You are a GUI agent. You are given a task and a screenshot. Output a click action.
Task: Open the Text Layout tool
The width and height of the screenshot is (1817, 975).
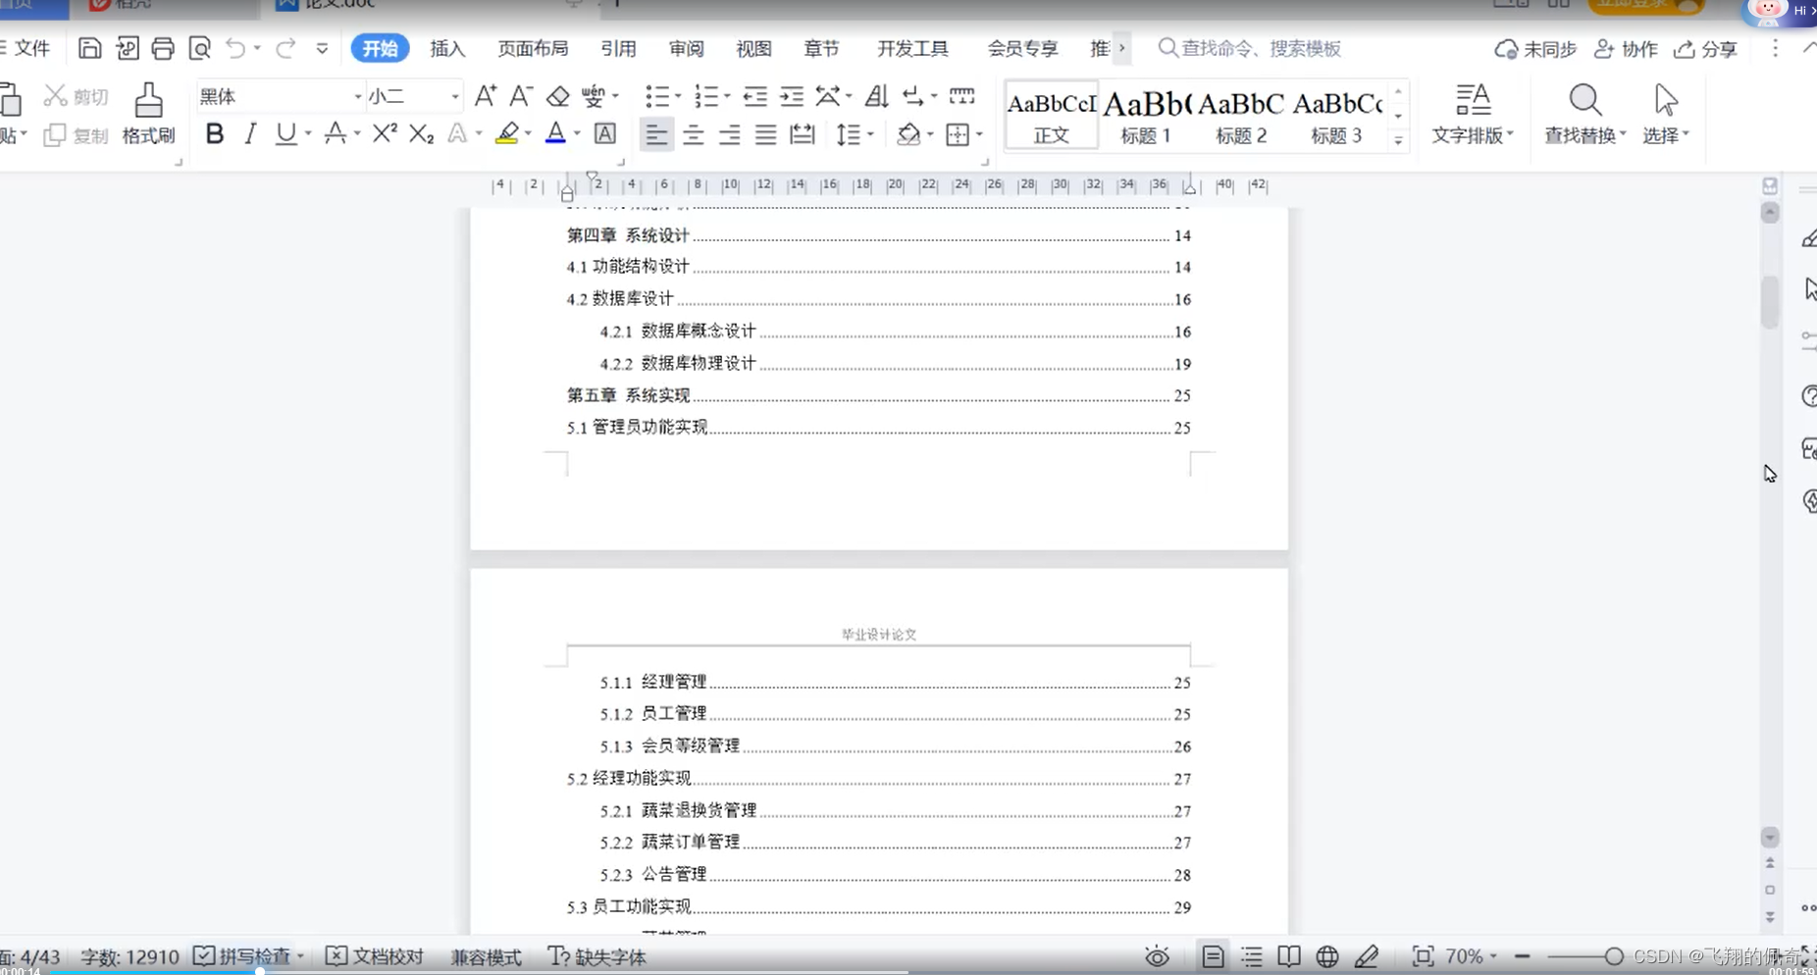tap(1472, 114)
